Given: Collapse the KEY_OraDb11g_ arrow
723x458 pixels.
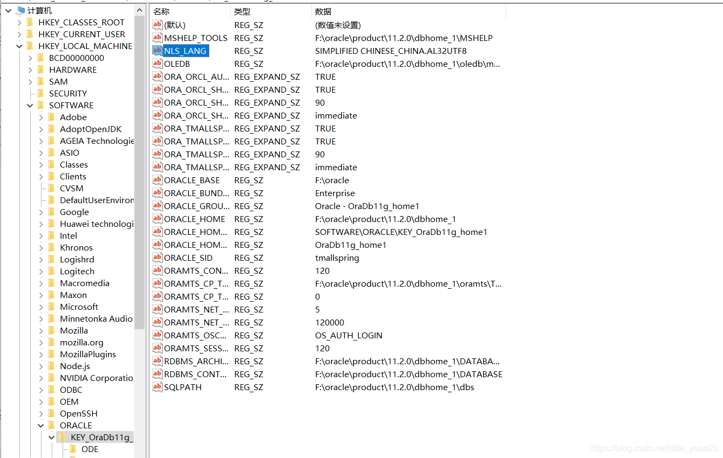Looking at the screenshot, I should point(52,437).
